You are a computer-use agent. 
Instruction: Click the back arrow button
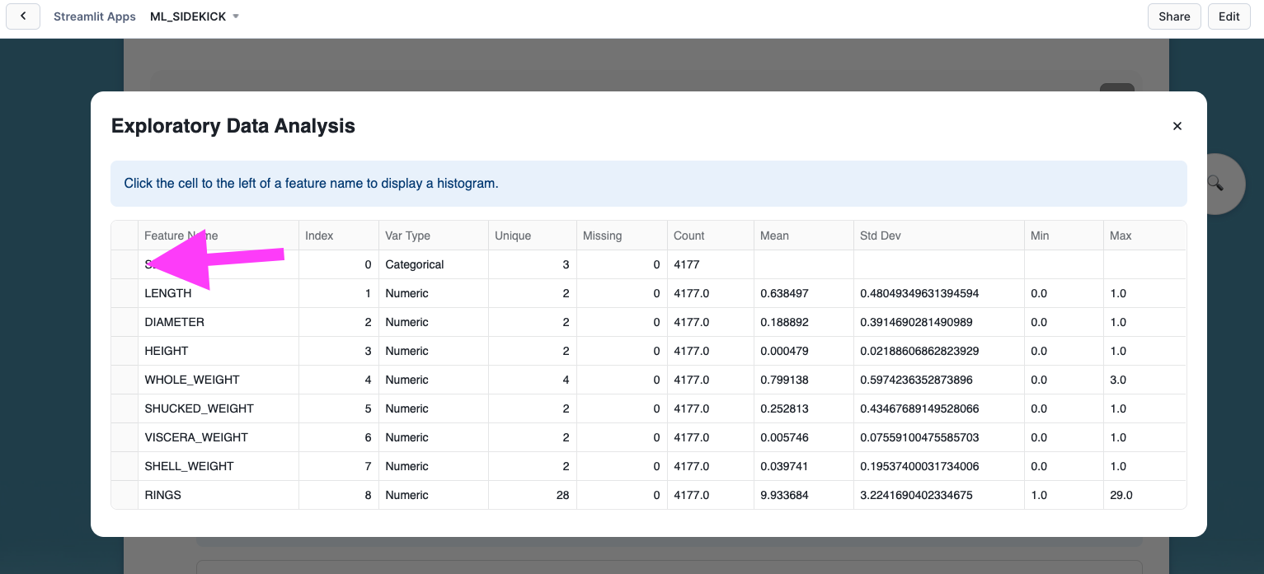point(23,16)
